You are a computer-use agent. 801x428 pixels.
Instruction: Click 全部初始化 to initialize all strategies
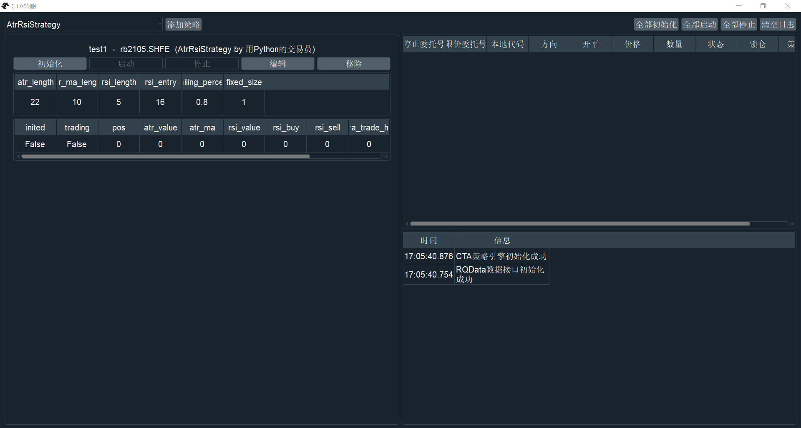point(656,24)
